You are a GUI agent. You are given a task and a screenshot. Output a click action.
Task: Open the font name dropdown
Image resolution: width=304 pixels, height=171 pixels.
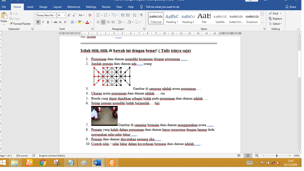[x=55, y=15]
